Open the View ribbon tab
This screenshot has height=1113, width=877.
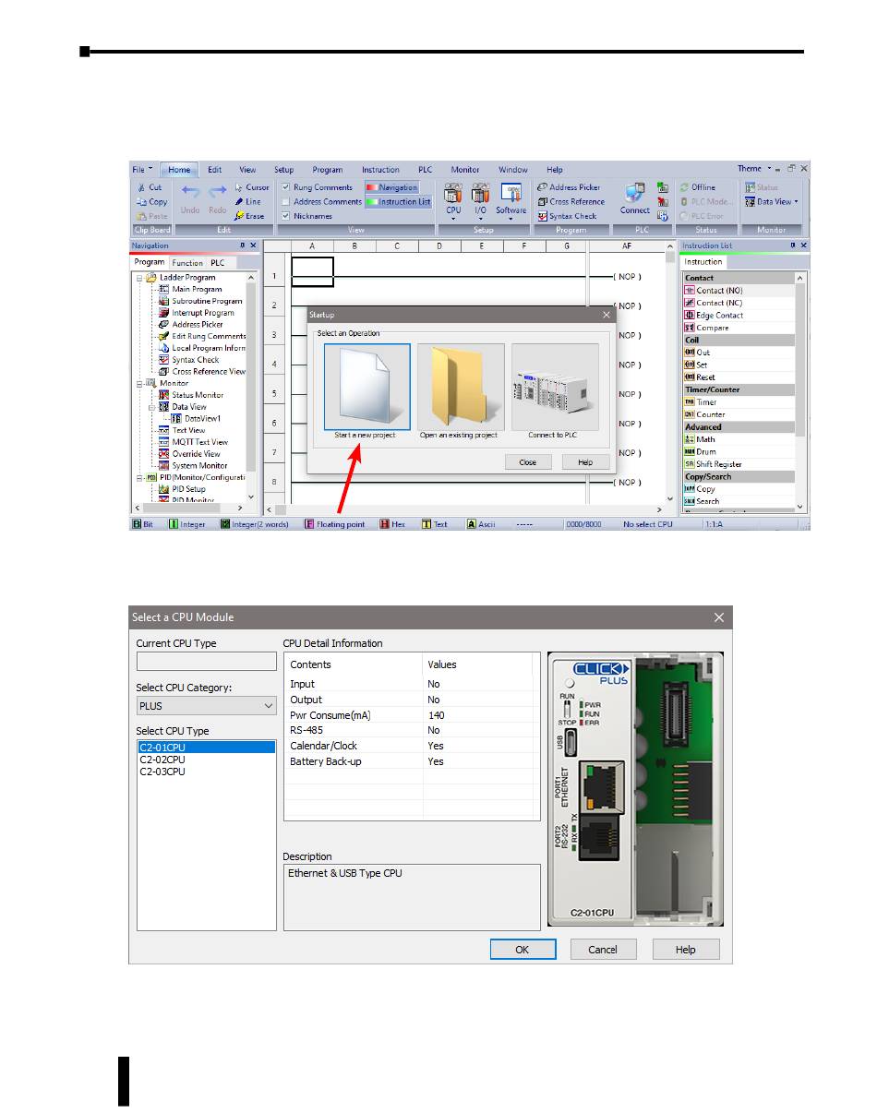(x=247, y=170)
